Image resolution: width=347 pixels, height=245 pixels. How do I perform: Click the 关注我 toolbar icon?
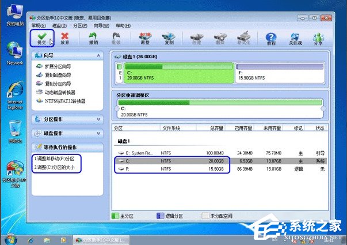[x=294, y=39]
